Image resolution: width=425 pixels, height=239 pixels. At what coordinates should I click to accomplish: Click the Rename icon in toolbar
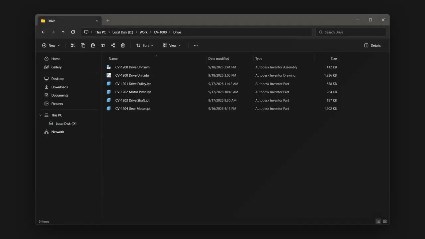pyautogui.click(x=103, y=45)
